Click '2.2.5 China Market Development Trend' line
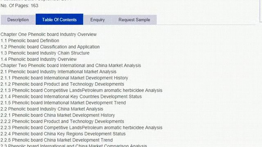 click(56, 140)
